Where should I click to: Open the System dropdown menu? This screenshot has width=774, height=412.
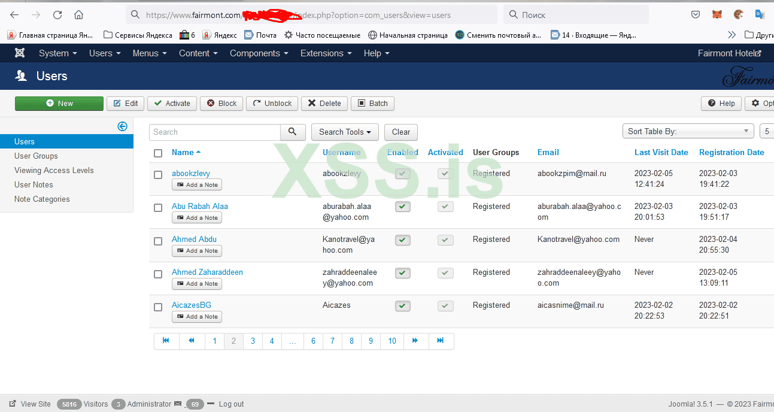pos(58,53)
